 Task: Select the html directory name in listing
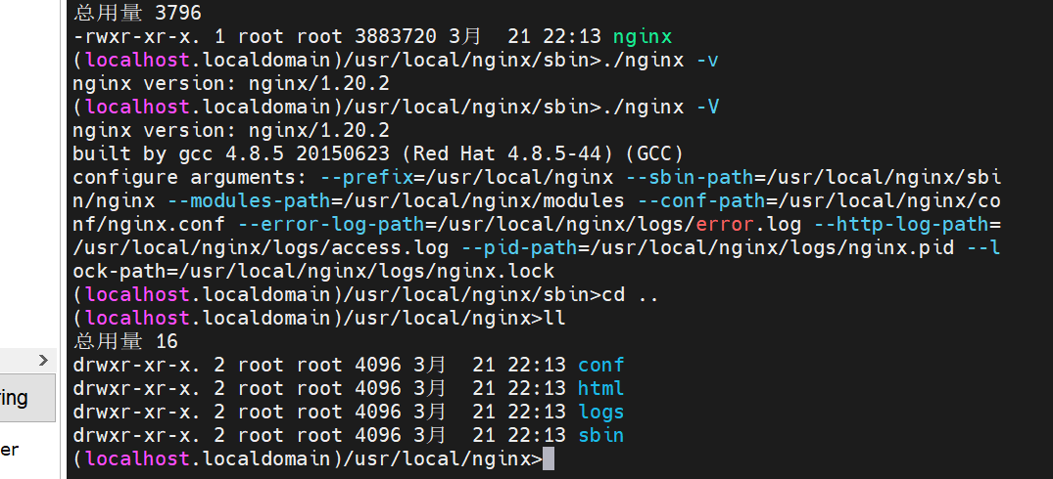[x=600, y=389]
